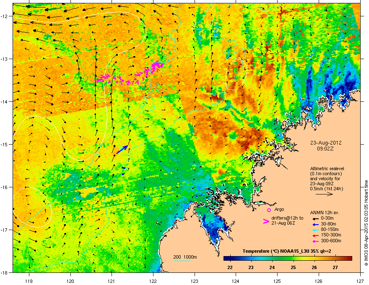369x285 pixels.
Task: Click the latitude axis label '-12'
Action: point(5,16)
